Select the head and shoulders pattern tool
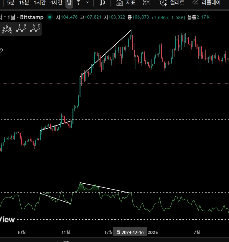This screenshot has width=229, height=242. pos(7,29)
